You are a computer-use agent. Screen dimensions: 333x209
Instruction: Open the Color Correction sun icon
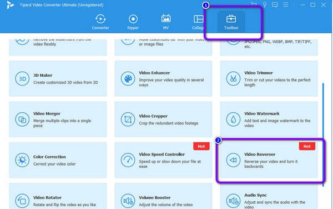[22, 160]
